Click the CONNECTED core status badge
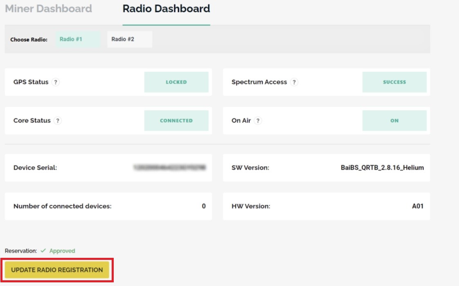 [176, 121]
